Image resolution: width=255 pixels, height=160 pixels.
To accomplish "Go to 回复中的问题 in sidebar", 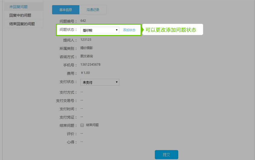I will point(21,15).
